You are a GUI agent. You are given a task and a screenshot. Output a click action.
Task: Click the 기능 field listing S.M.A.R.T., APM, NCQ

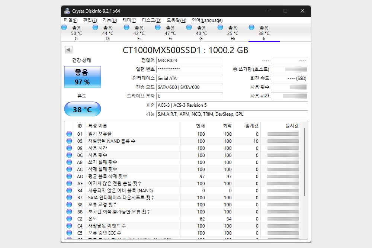(x=232, y=114)
